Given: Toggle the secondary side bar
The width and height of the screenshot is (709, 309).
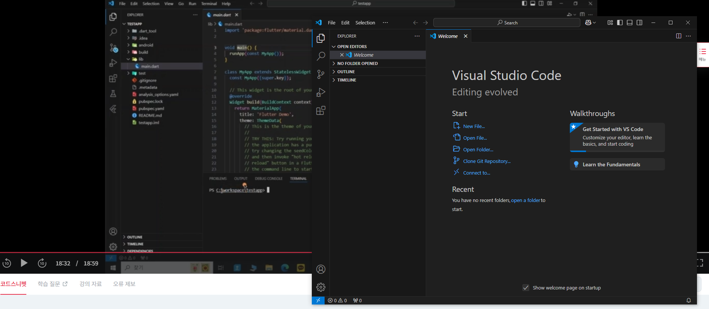Looking at the screenshot, I should point(639,23).
